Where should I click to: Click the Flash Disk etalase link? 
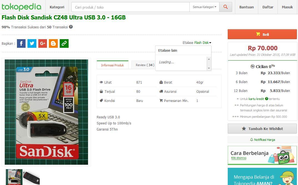(x=201, y=43)
